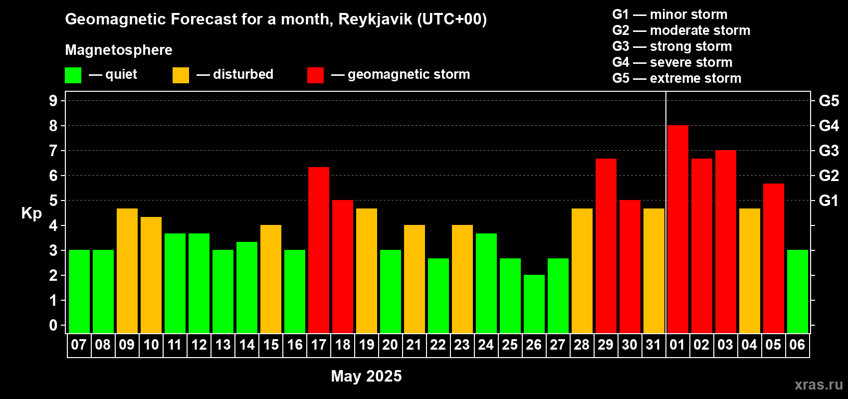The image size is (848, 399).
Task: Click date cell '18' on the date axis
Action: click(343, 345)
